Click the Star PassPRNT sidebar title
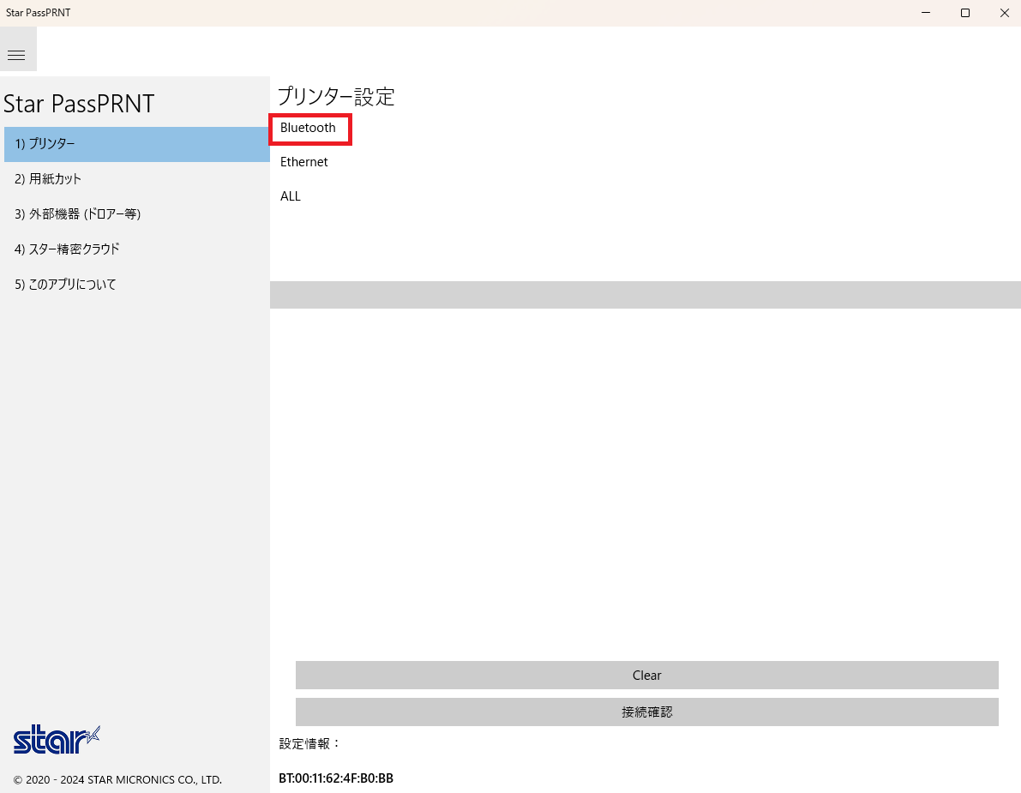Image resolution: width=1021 pixels, height=793 pixels. click(79, 104)
